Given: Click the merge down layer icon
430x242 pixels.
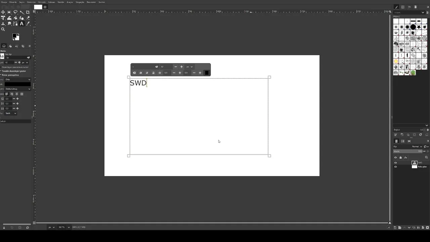Looking at the screenshot, I should tap(418, 228).
